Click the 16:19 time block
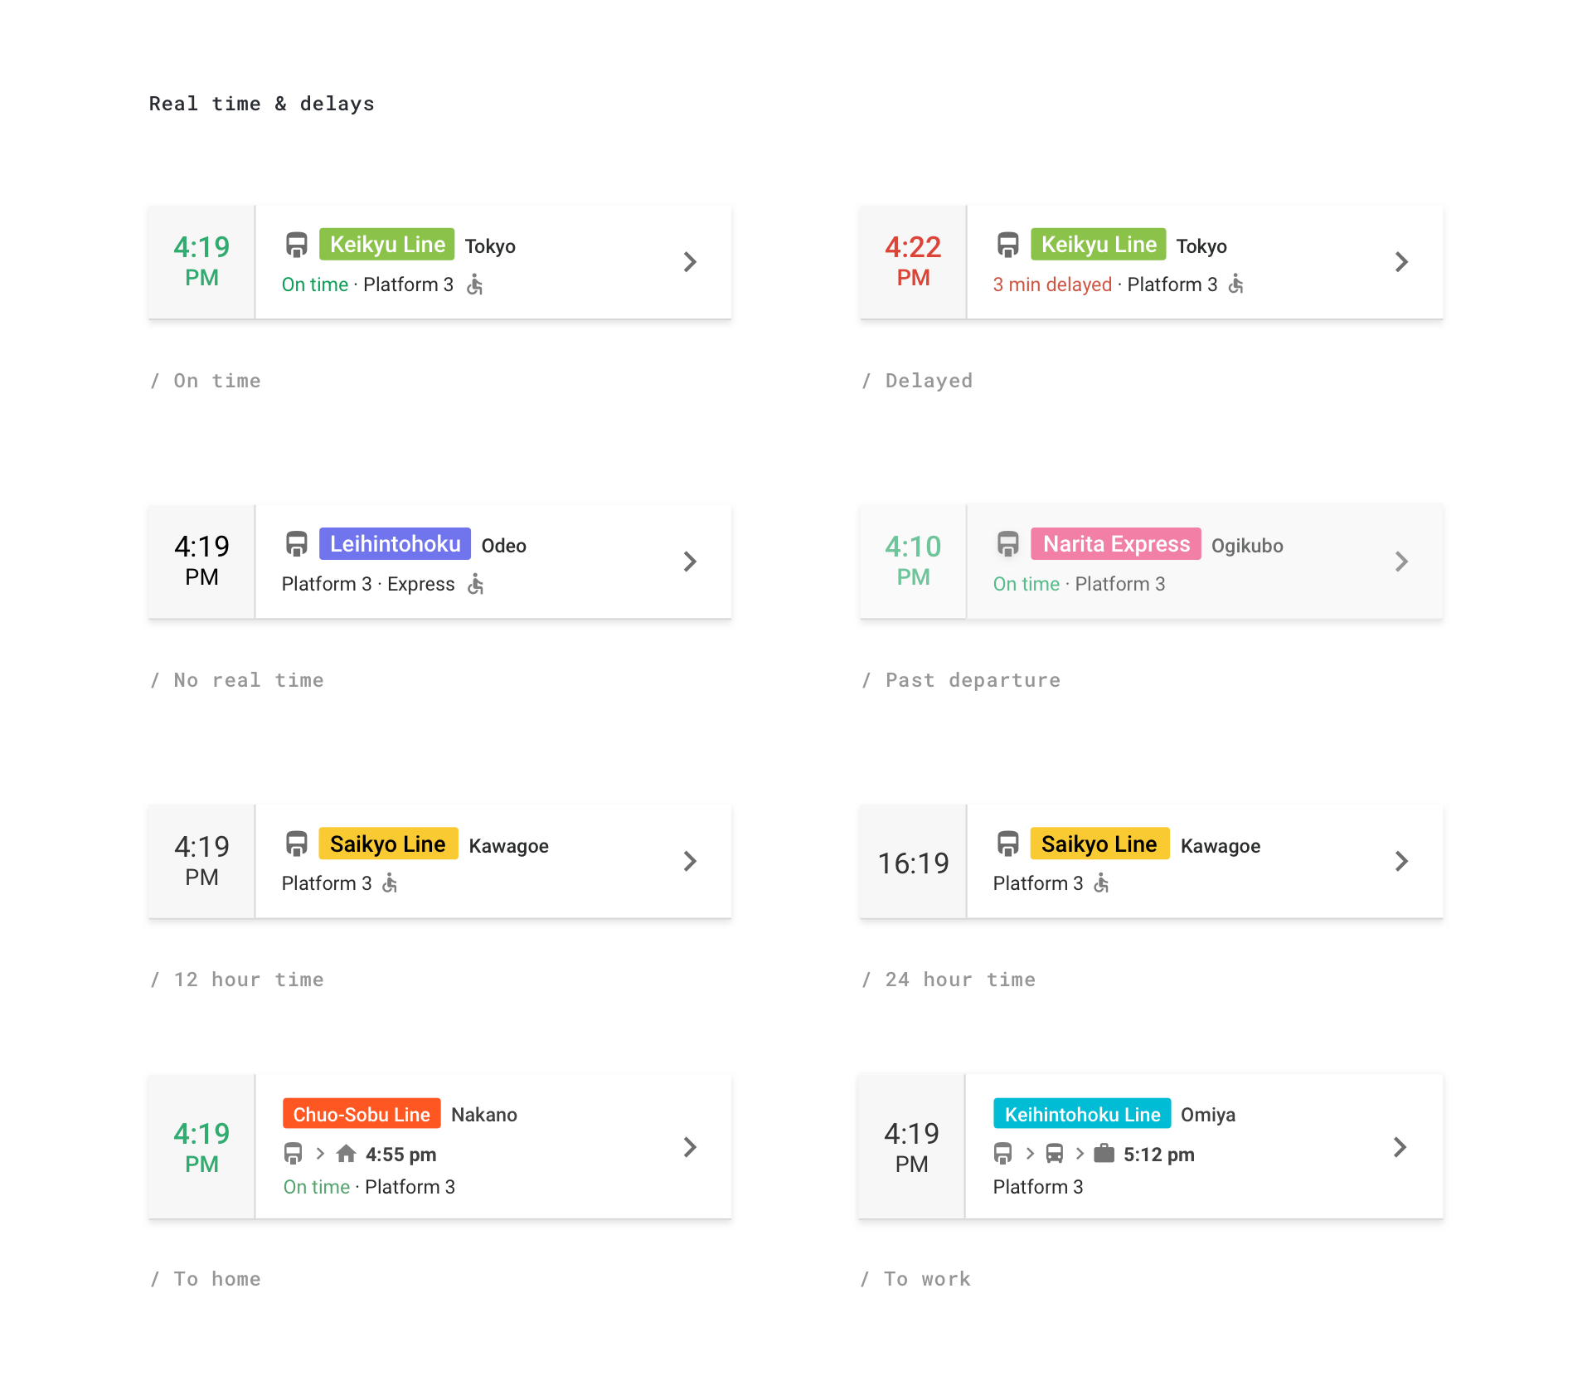 coord(913,862)
